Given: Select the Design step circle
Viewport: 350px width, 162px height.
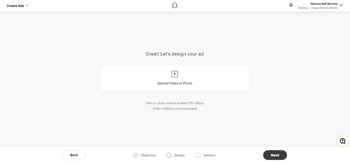Looking at the screenshot, I should click(x=169, y=155).
